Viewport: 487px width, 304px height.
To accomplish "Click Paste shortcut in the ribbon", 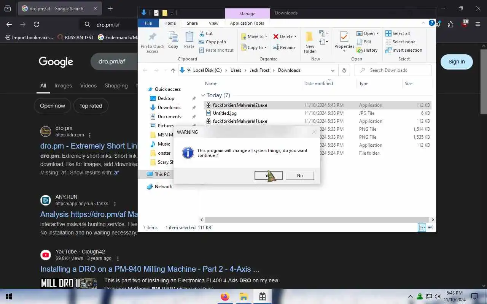I will tap(216, 50).
